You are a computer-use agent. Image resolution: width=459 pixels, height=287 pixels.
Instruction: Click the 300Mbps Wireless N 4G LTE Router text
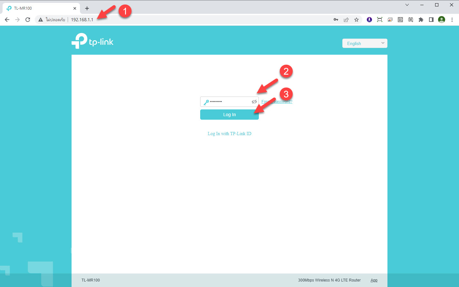point(329,280)
